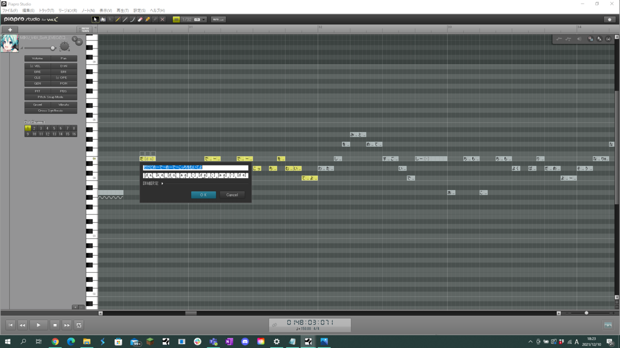Screen dimensions: 620x348
Task: Select the curve drawing tool
Action: [x=132, y=20]
